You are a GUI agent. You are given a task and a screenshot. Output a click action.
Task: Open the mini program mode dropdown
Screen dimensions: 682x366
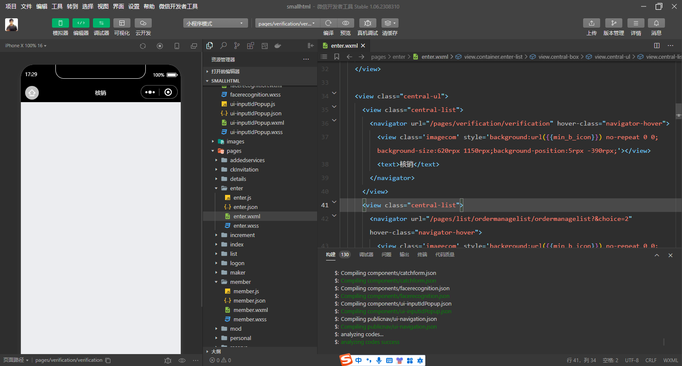215,23
